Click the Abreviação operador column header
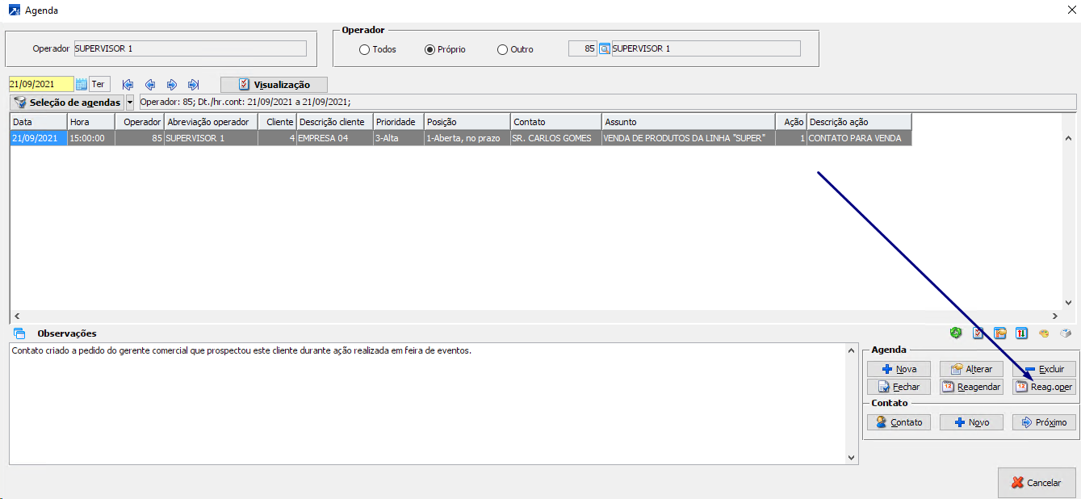1081x499 pixels. click(x=211, y=122)
